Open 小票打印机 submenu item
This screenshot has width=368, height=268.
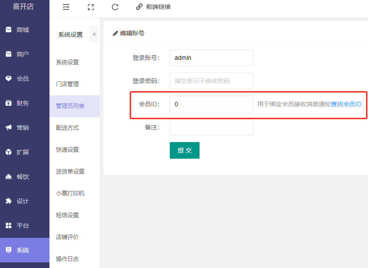pyautogui.click(x=75, y=193)
